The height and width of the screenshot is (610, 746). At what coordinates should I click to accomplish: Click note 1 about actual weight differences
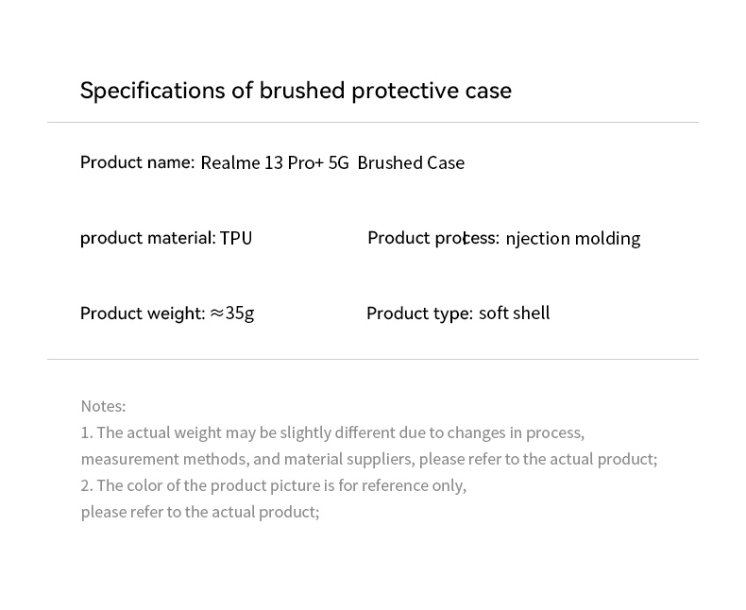tap(332, 433)
